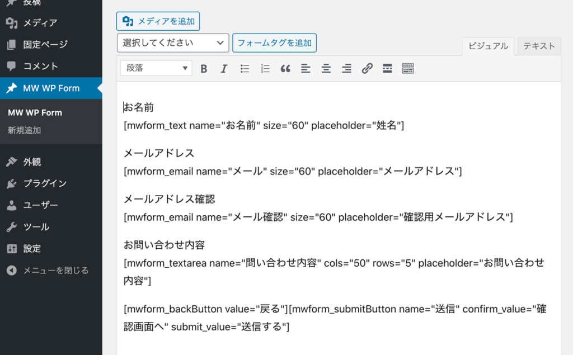Switch to the テキスト editor tab

click(539, 46)
